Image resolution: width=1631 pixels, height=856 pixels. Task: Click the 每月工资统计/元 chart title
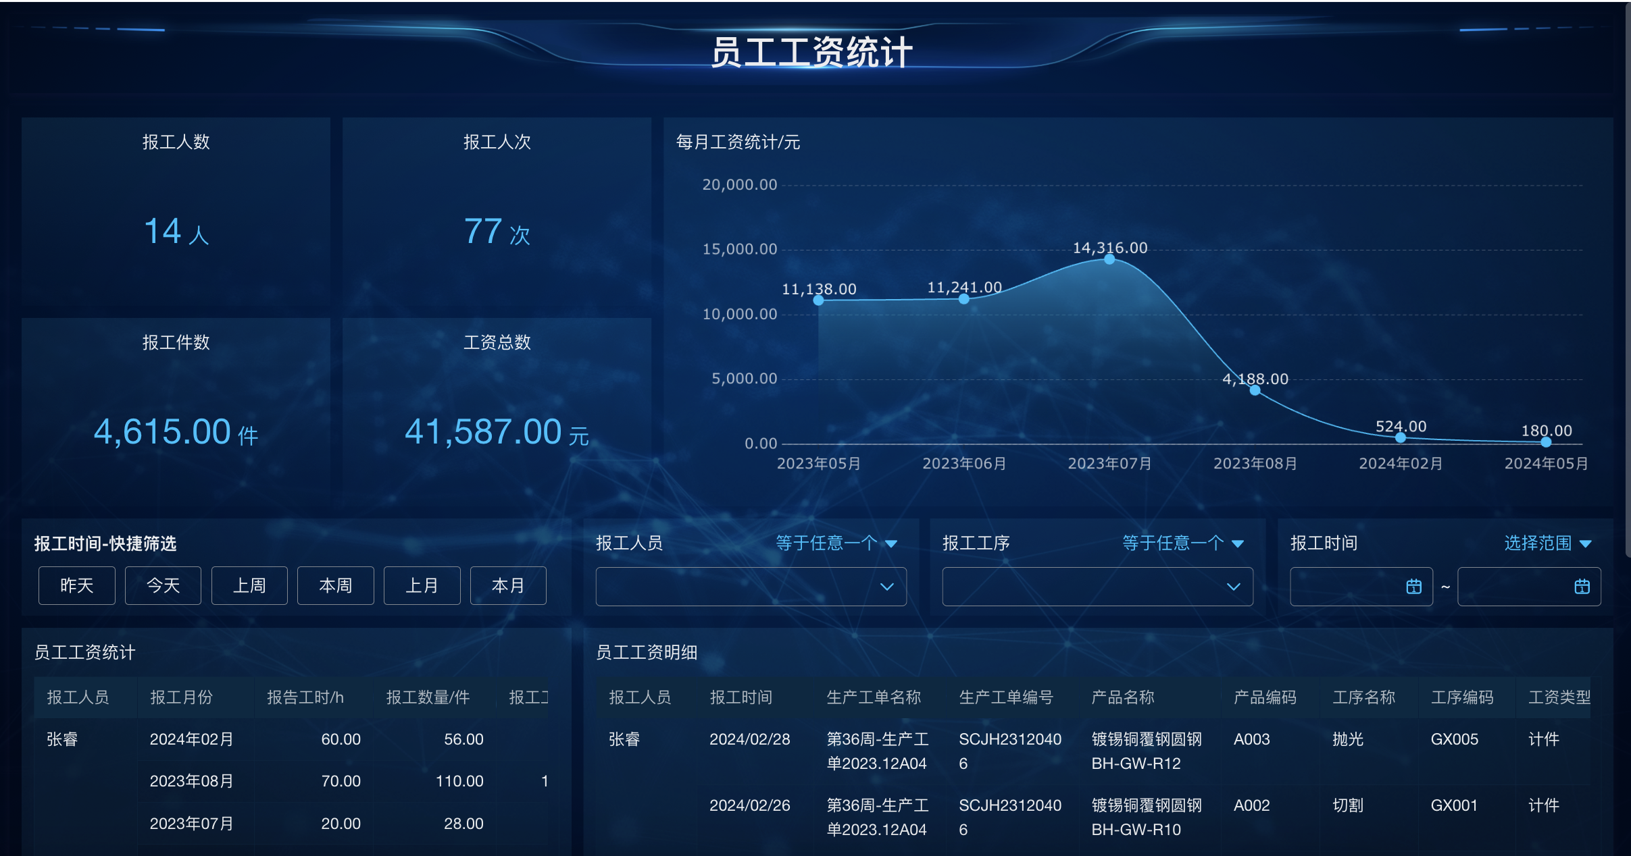point(738,142)
